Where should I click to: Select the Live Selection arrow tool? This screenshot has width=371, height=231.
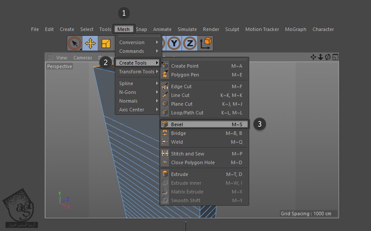click(75, 43)
